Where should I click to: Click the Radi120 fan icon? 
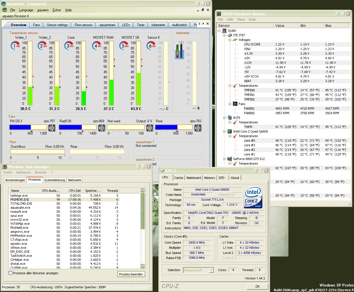click(x=102, y=128)
